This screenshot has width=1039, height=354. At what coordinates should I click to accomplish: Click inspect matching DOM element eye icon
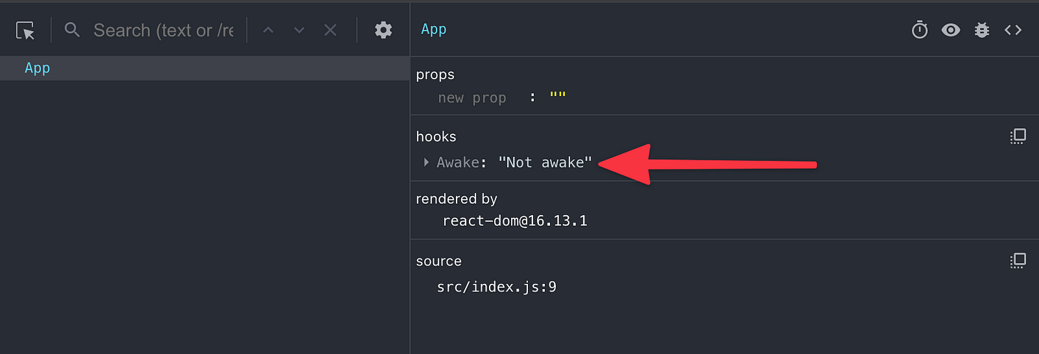point(951,30)
